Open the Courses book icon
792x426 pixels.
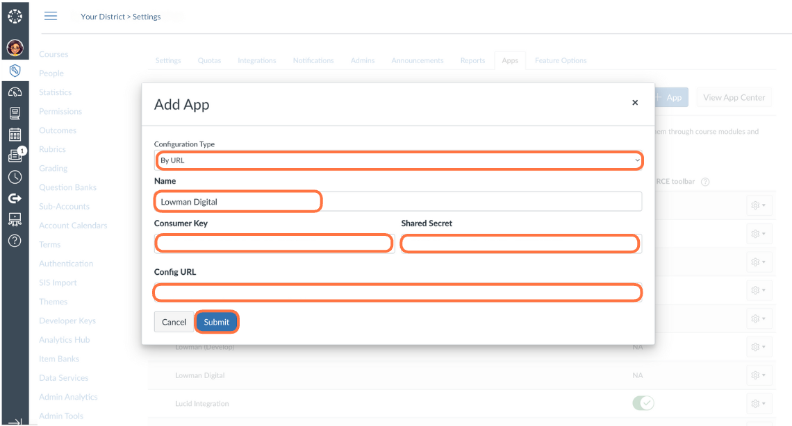pyautogui.click(x=15, y=113)
